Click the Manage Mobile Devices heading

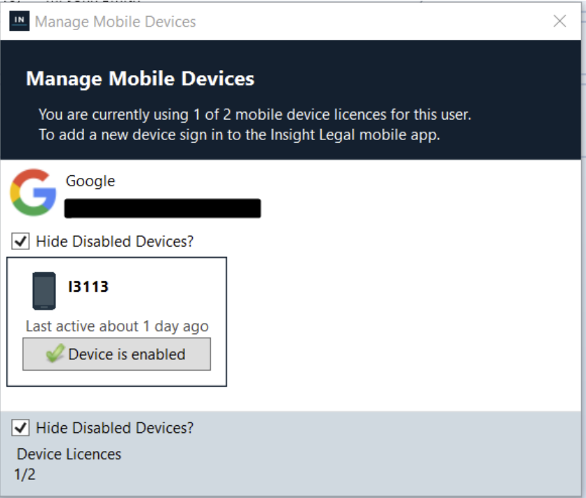(140, 78)
